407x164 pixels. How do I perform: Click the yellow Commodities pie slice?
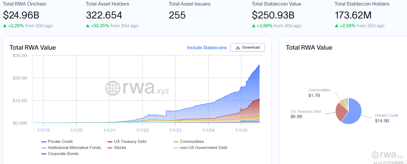point(342,102)
